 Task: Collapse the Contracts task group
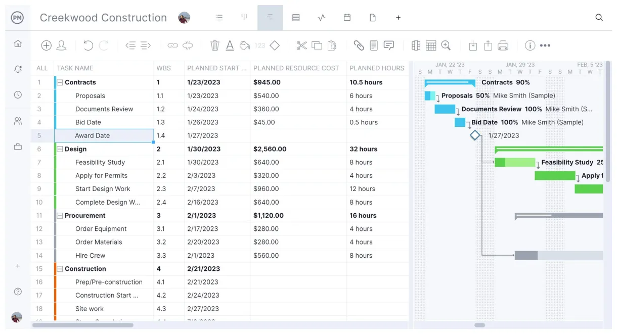[60, 82]
